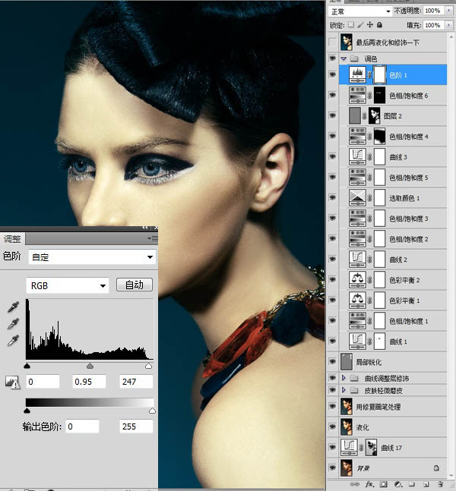456x491 pixels.
Task: Select the 色相/饱和度 5 layer
Action: coord(393,178)
